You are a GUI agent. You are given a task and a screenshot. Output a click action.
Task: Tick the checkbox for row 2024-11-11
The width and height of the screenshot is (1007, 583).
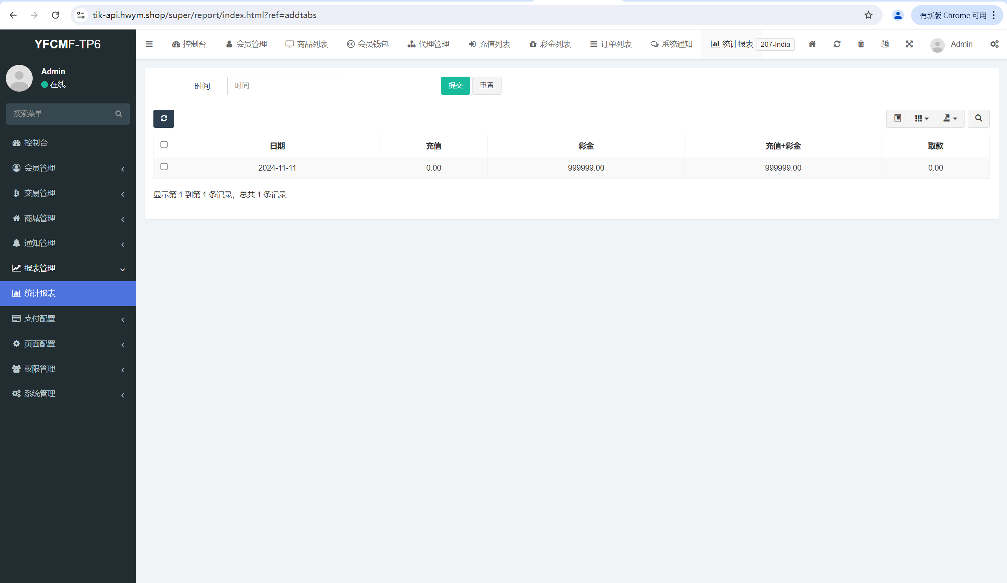(x=164, y=167)
